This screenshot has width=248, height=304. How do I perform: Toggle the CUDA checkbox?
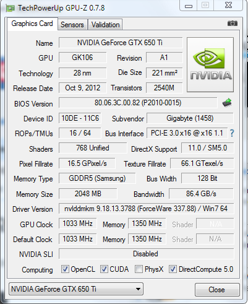point(104,269)
